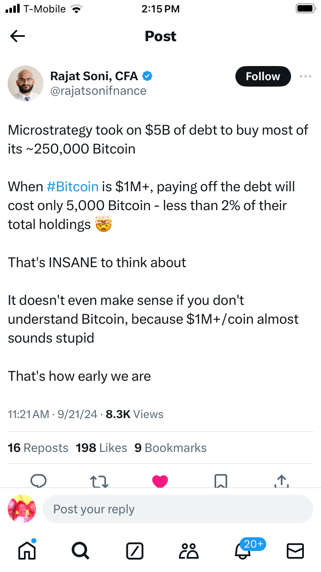This screenshot has width=321, height=572.
Task: Follow Rajat Soni, CFA
Action: click(x=263, y=76)
